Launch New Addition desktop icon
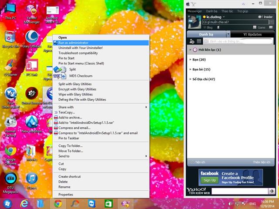 click(x=32, y=125)
